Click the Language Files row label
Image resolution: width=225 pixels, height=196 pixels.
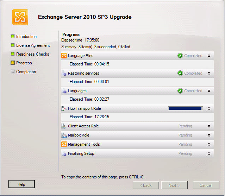pyautogui.click(x=81, y=56)
